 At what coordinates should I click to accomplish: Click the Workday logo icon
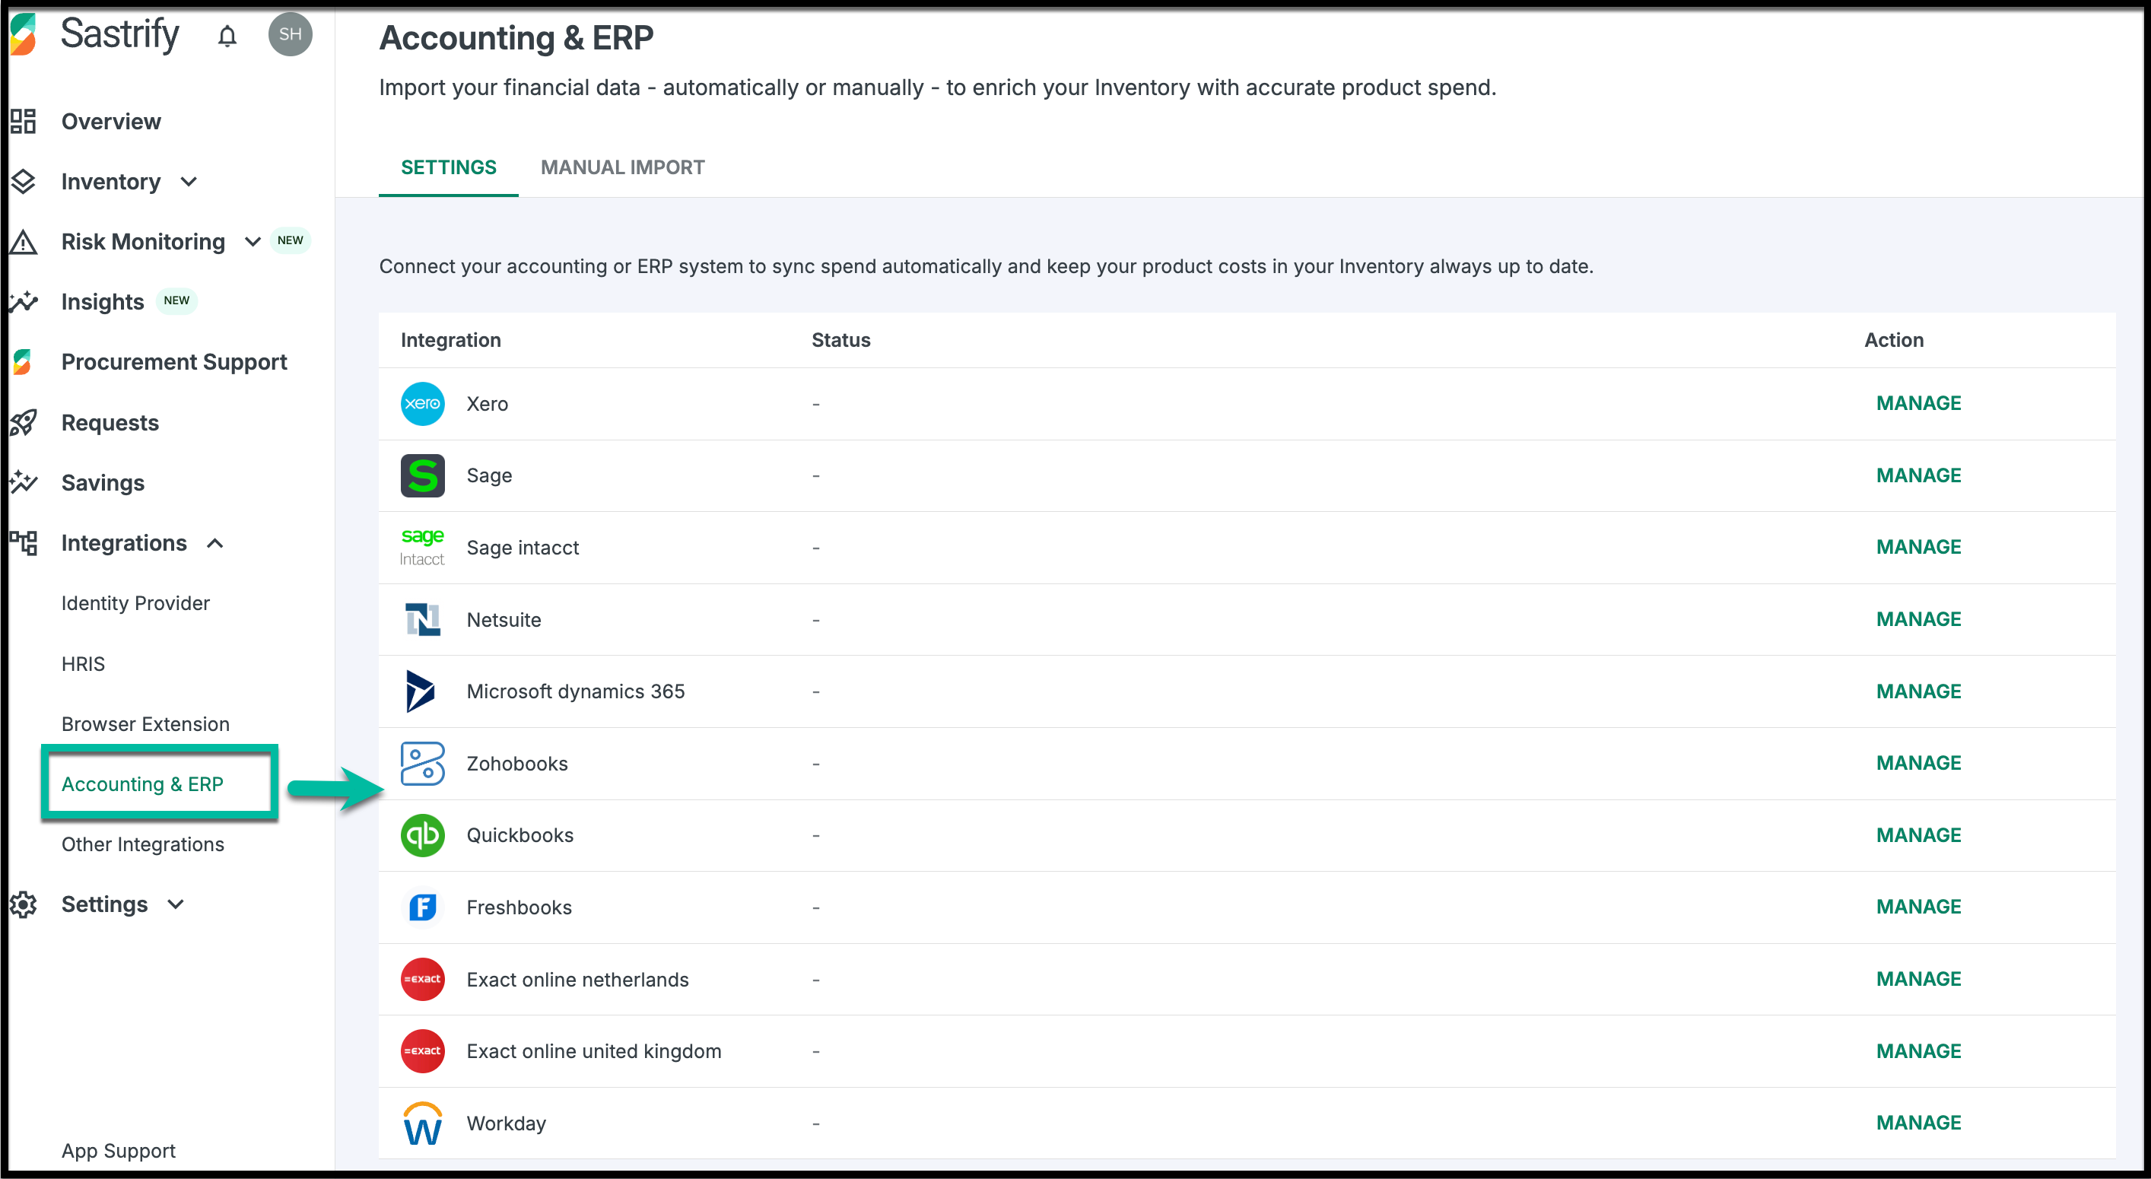[423, 1124]
